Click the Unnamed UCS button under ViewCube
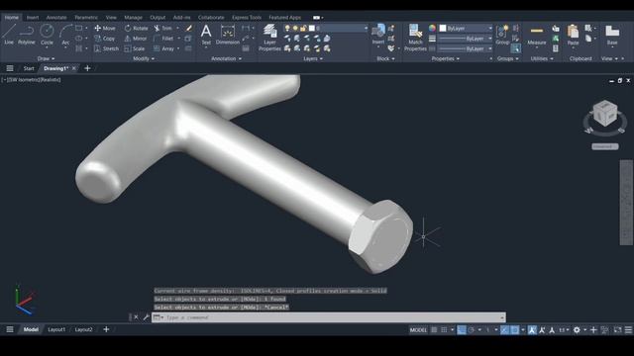 coord(605,146)
